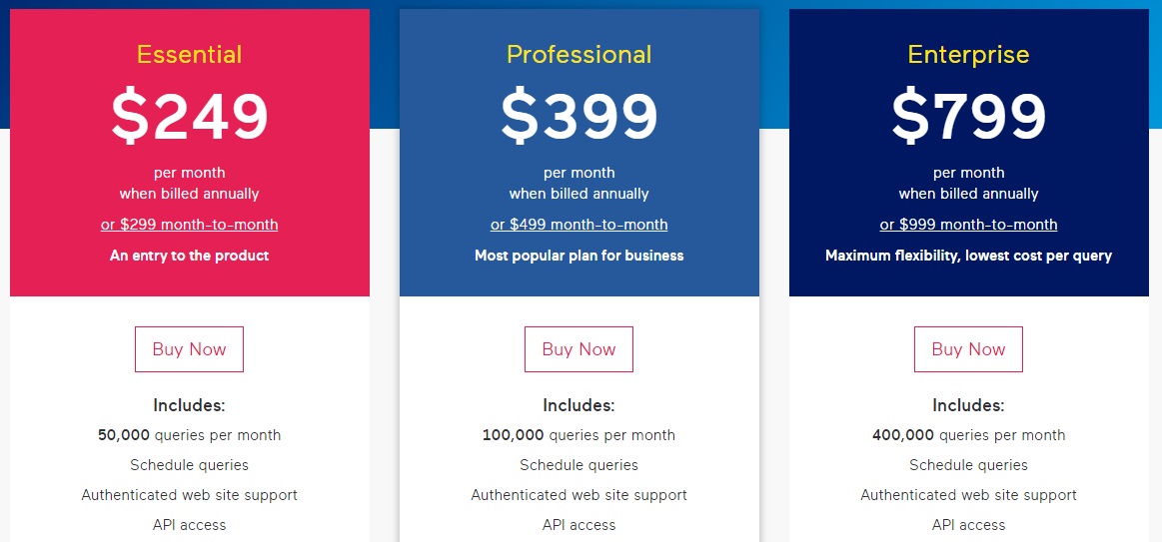Open the $499 month-to-month link
The width and height of the screenshot is (1162, 542).
pos(579,225)
